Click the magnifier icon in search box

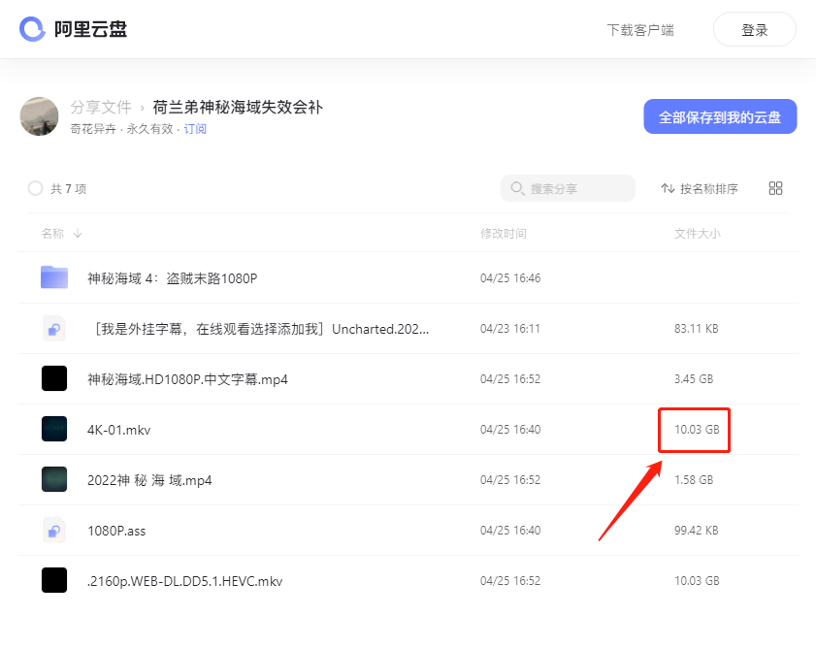click(x=517, y=188)
